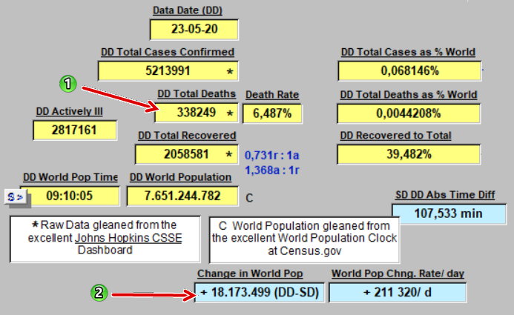Click the SD DD Abs Time Diff value 107,533 min
The height and width of the screenshot is (315, 514).
[x=449, y=213]
